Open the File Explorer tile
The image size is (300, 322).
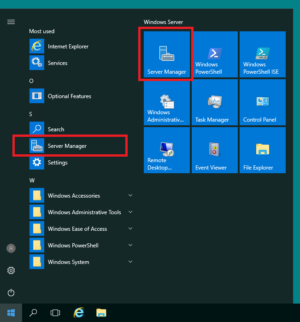click(x=263, y=150)
